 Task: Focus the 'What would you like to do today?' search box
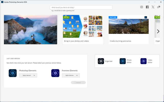(x=81, y=7)
